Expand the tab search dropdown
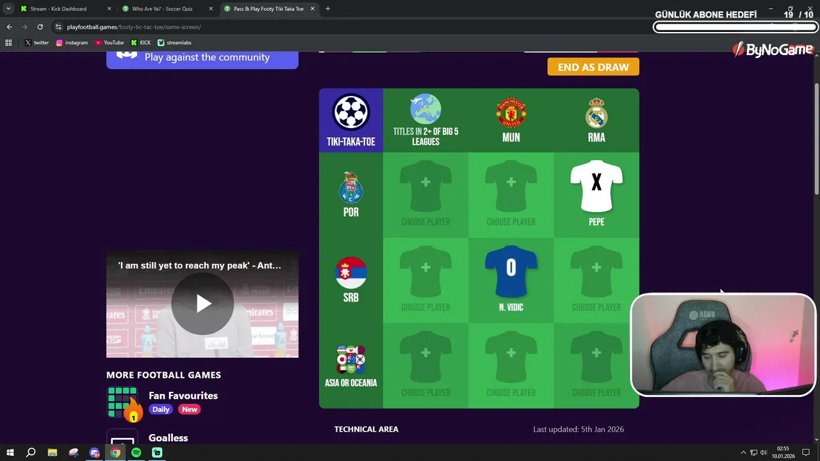820x461 pixels. tap(8, 9)
